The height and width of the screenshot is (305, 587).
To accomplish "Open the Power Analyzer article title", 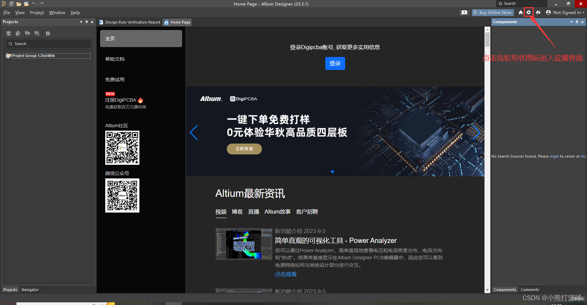I will 336,241.
